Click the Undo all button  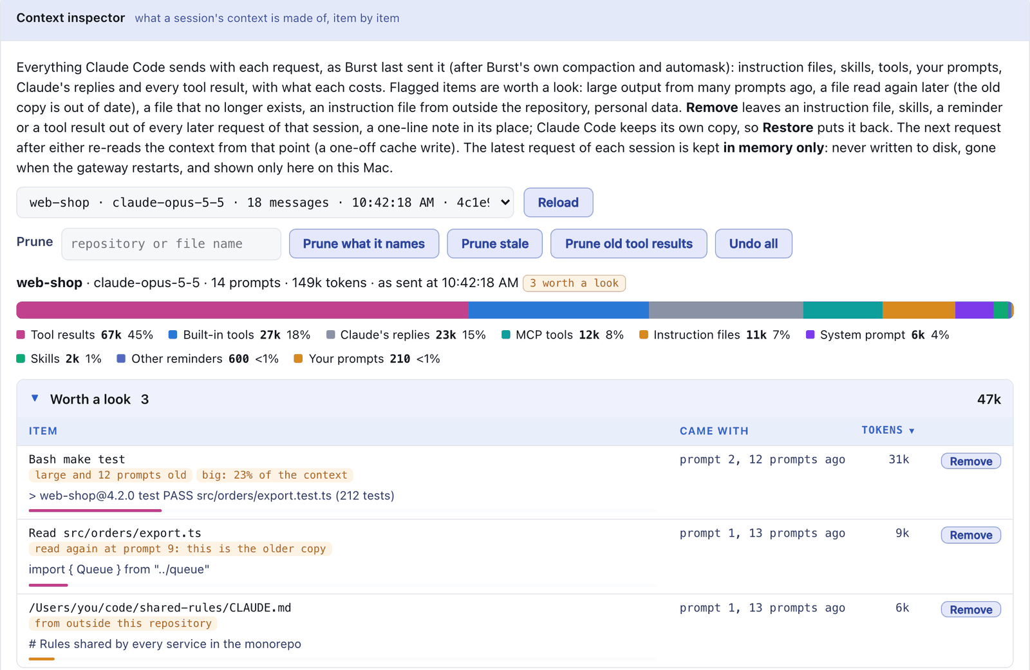pyautogui.click(x=753, y=244)
